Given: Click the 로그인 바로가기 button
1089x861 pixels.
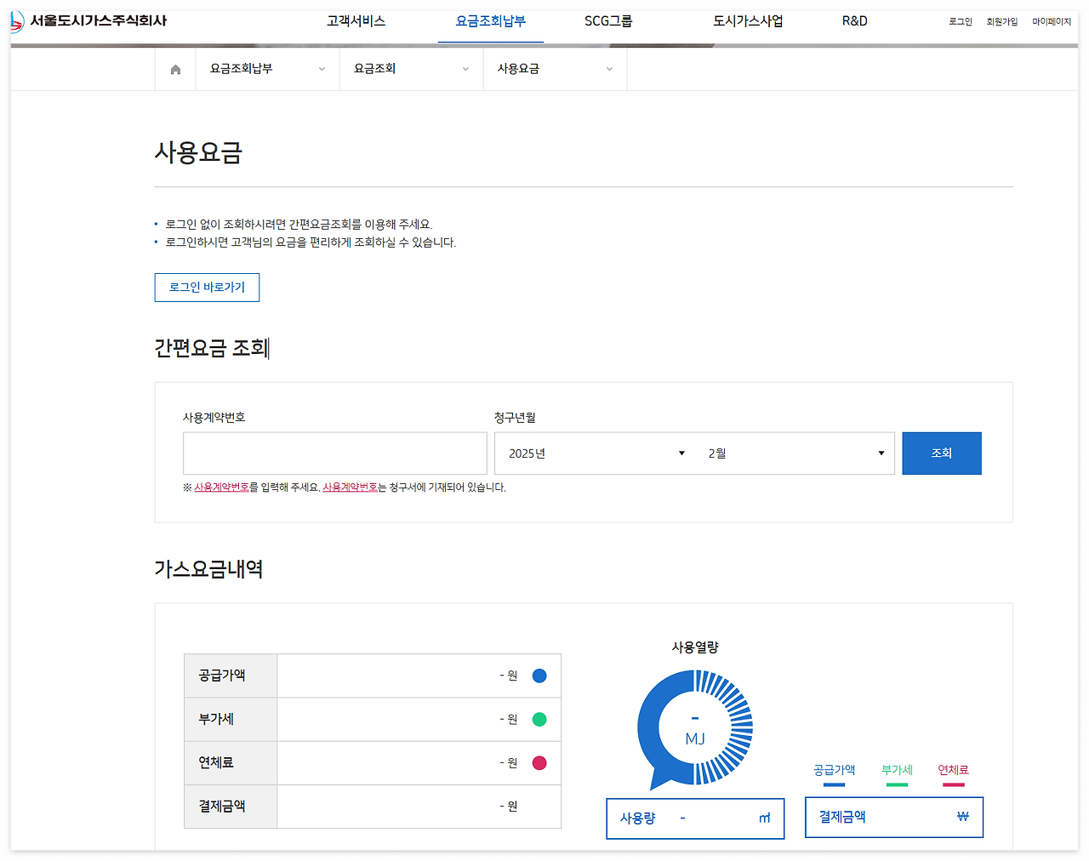Looking at the screenshot, I should [x=207, y=288].
